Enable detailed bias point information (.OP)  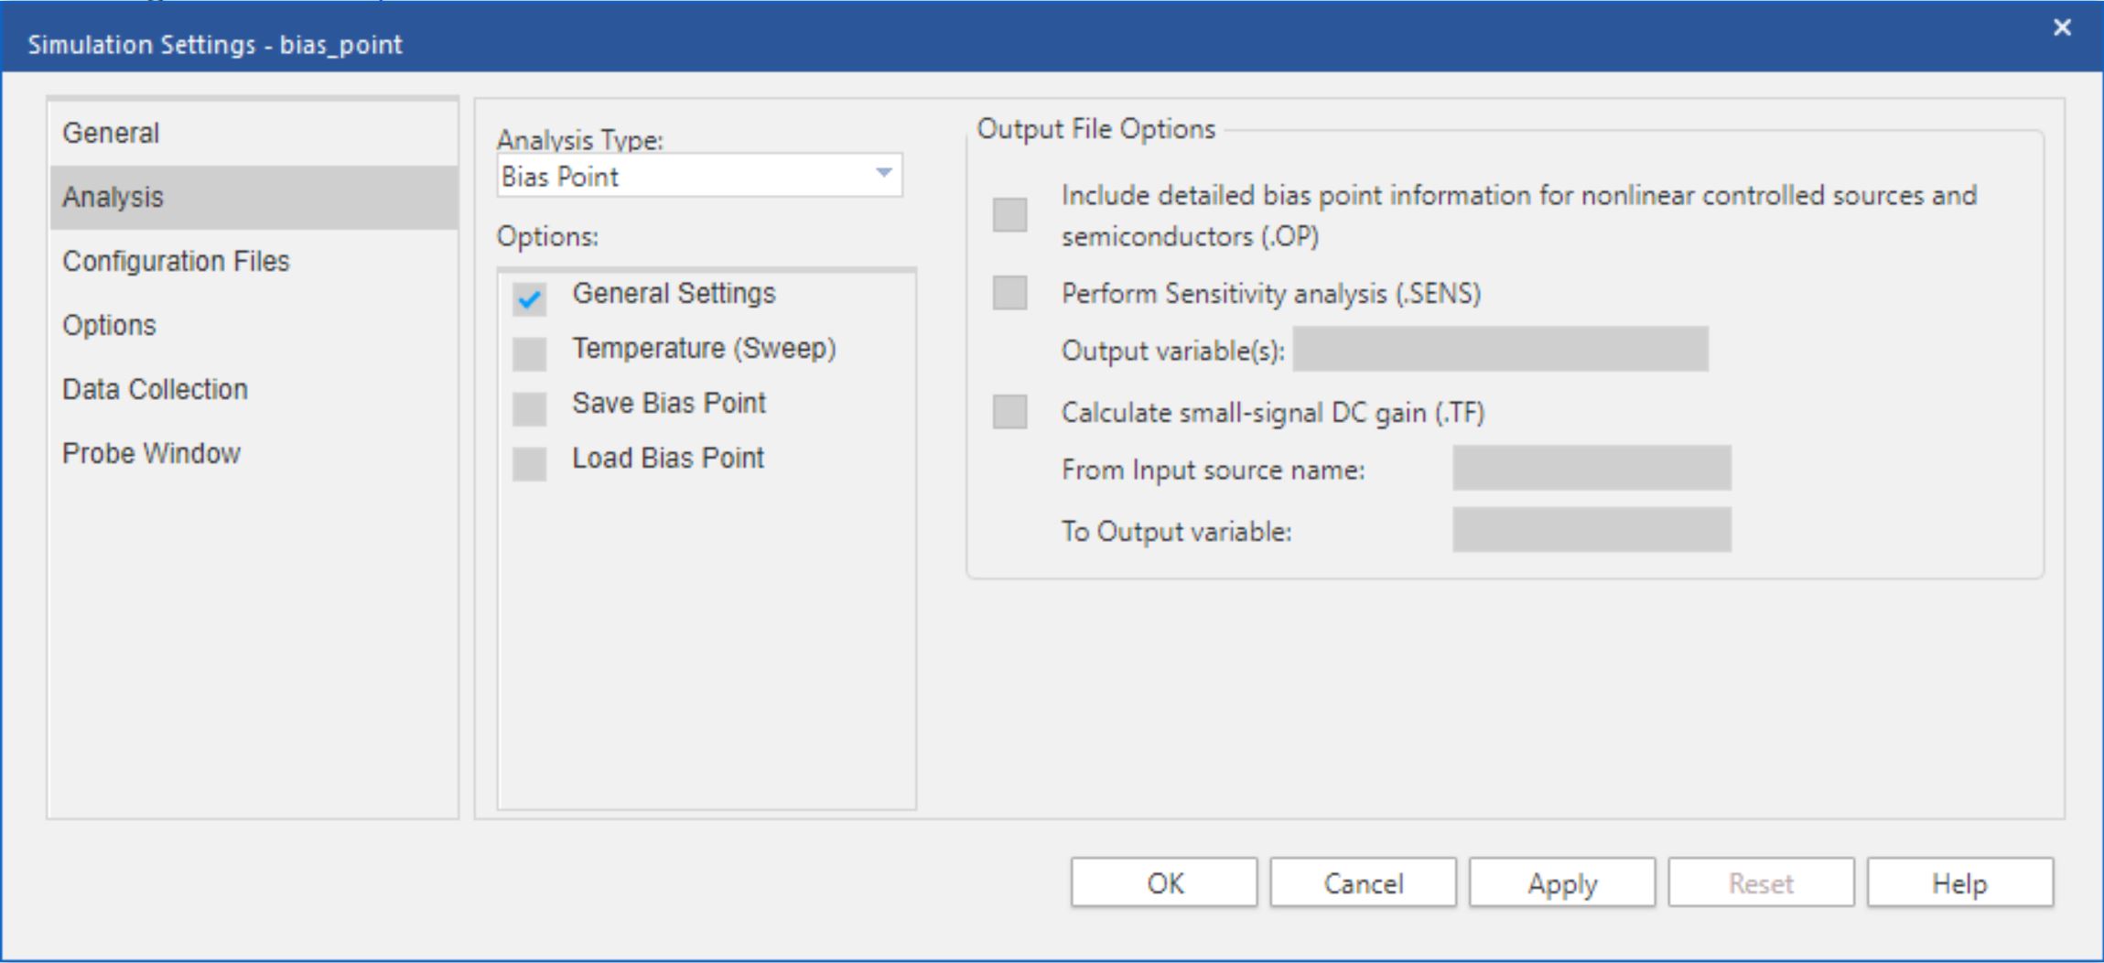(1010, 212)
